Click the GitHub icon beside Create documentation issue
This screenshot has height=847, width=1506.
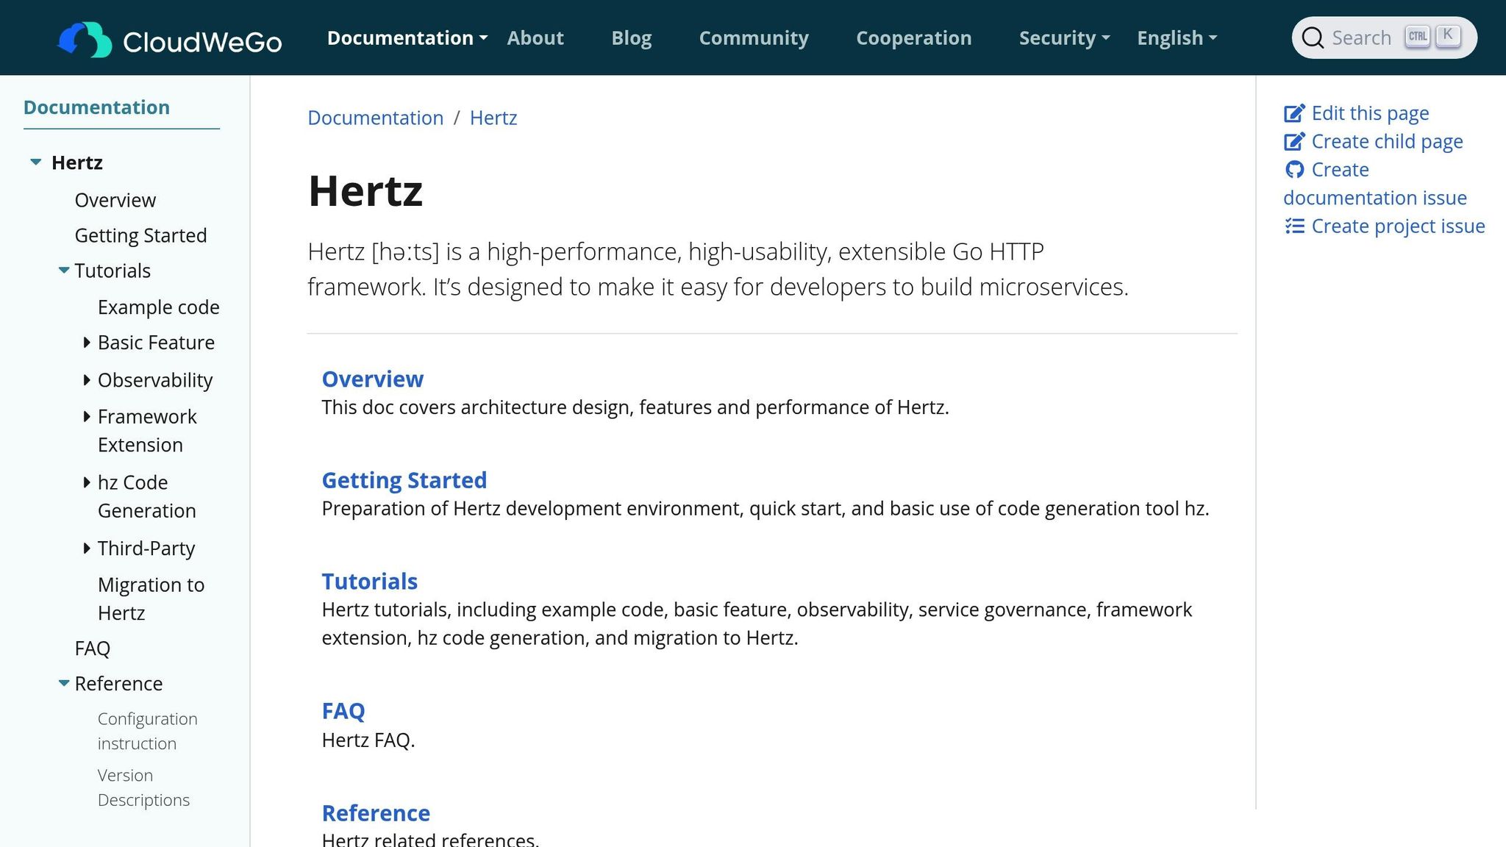click(x=1294, y=170)
